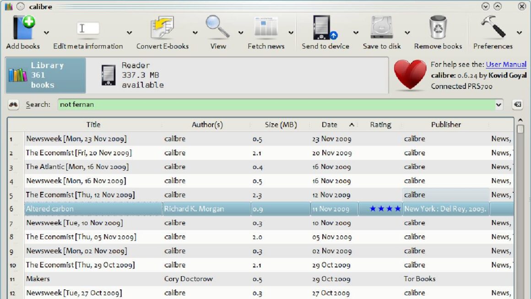Expand the Convert E-books dropdown arrow
This screenshot has width=531, height=299.
195,33
